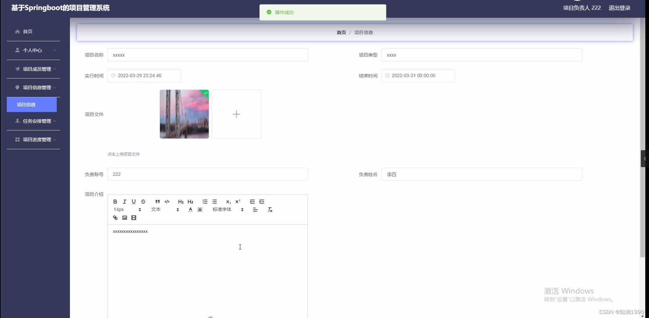The width and height of the screenshot is (649, 318).
Task: Insert a blockquote in the editor
Action: [x=158, y=201]
